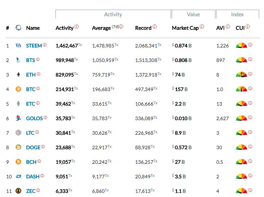
Task: Open the ETC coin link
Action: pyautogui.click(x=31, y=104)
